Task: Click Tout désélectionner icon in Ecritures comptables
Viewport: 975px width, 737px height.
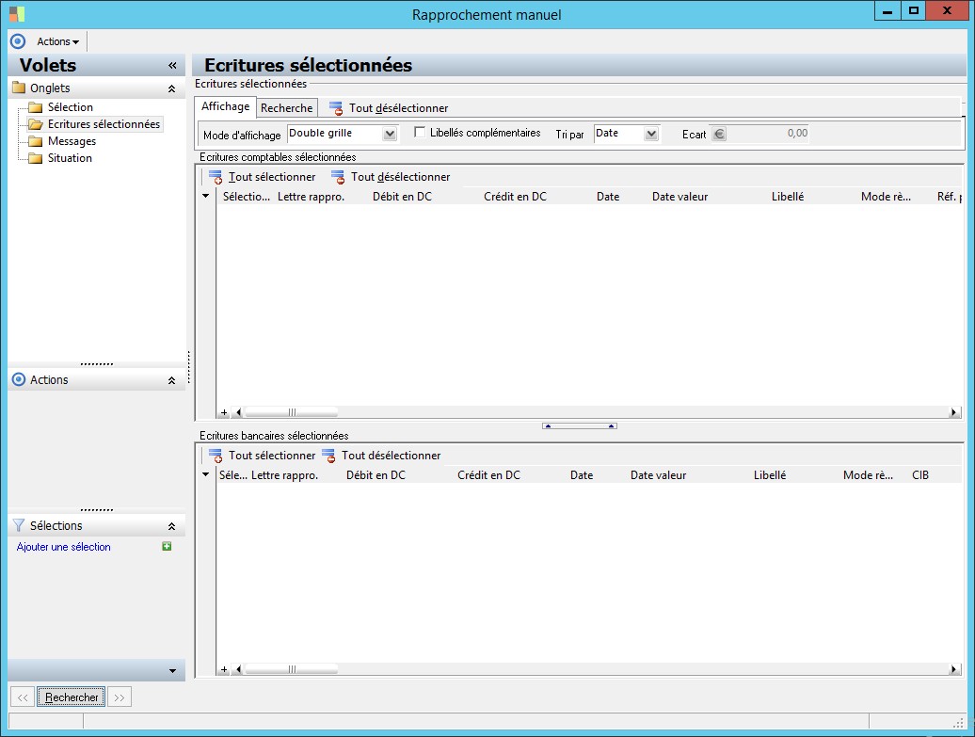Action: click(x=338, y=177)
